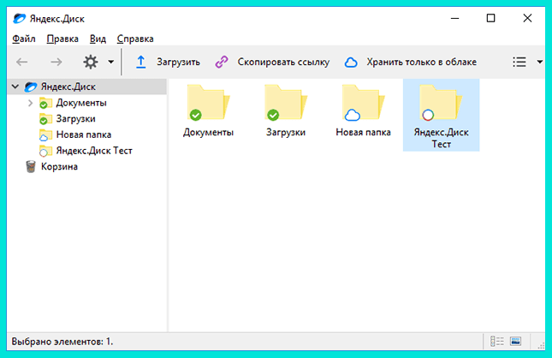Switch to large icons view in status bar
Viewport: 552px width, 358px height.
[x=515, y=341]
